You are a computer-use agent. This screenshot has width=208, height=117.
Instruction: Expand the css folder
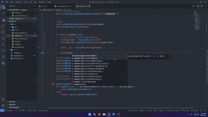coord(10,27)
